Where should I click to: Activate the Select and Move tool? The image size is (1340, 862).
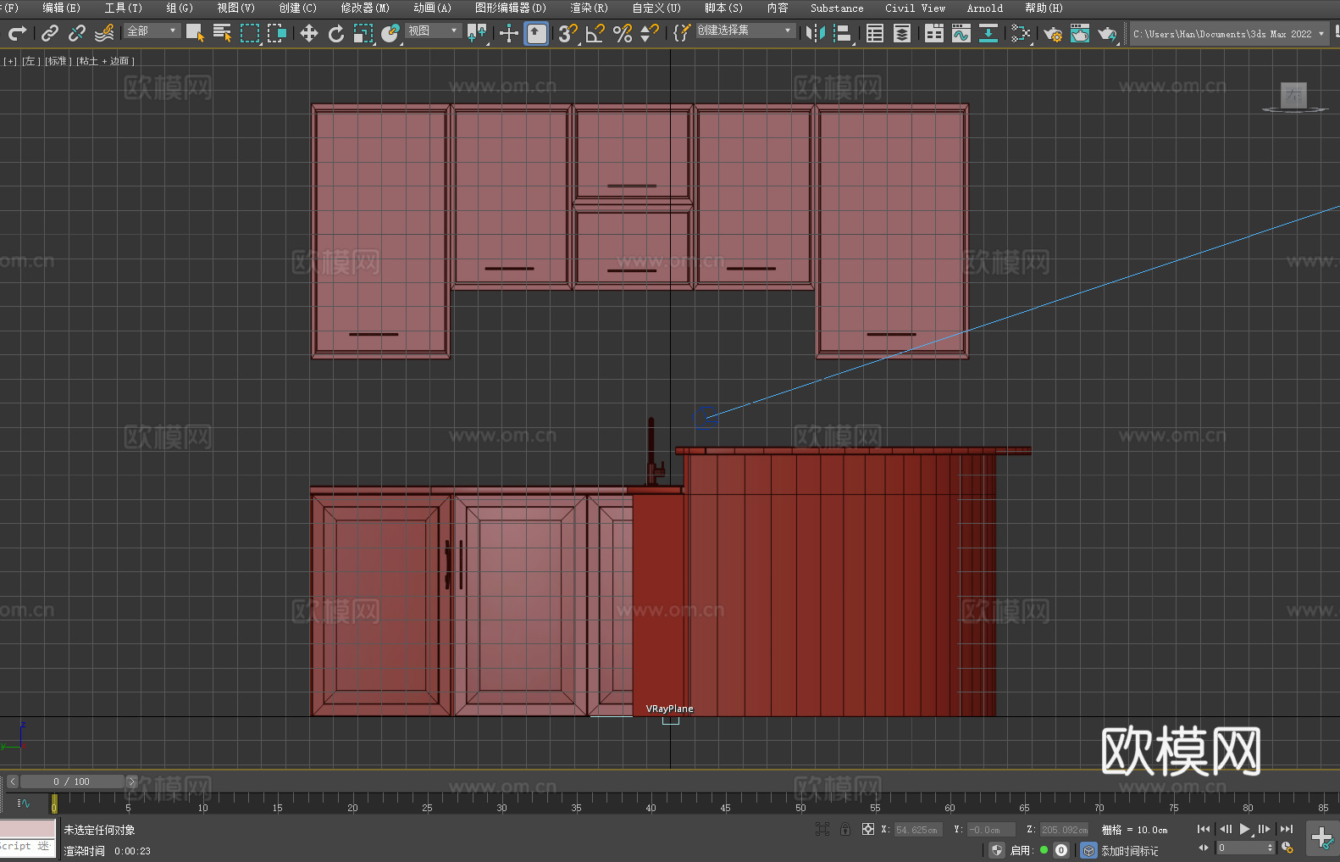[308, 33]
